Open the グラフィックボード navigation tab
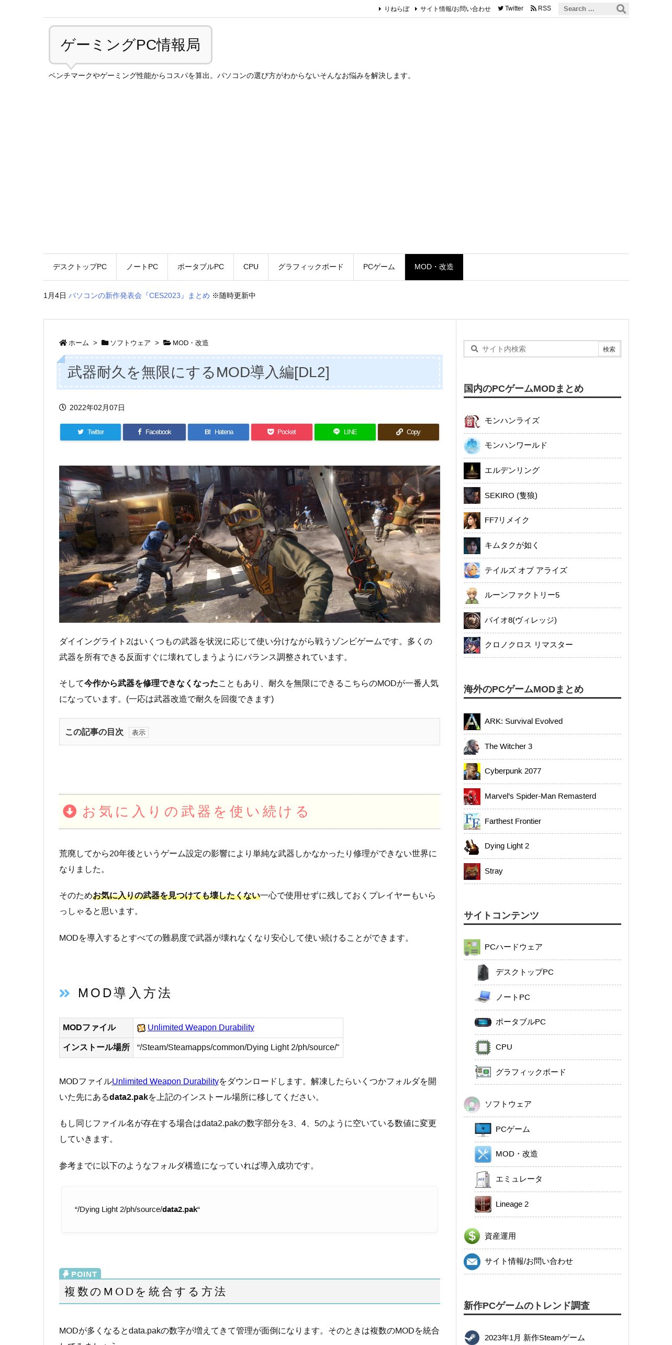672x1345 pixels. coord(310,267)
